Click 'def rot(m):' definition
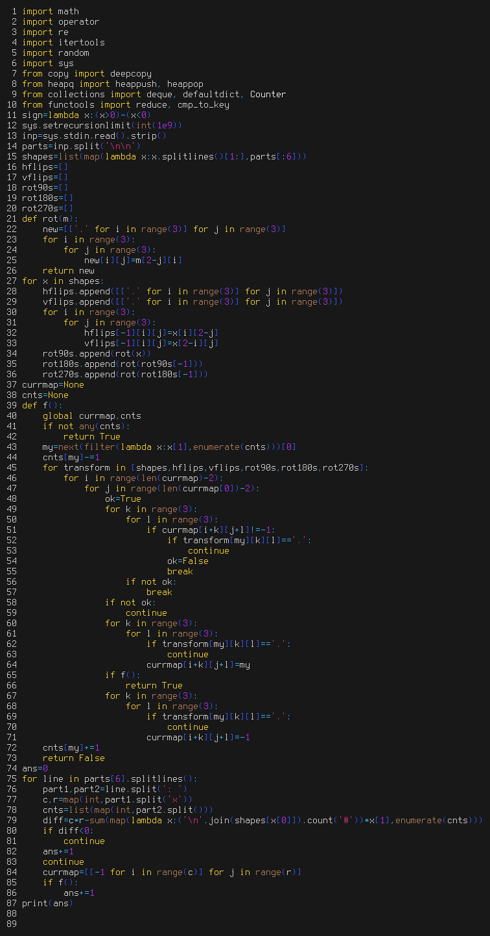490x936 pixels. point(51,218)
